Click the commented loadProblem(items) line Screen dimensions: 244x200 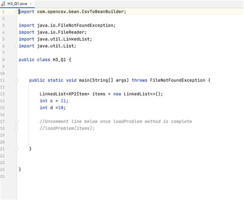click(x=67, y=128)
